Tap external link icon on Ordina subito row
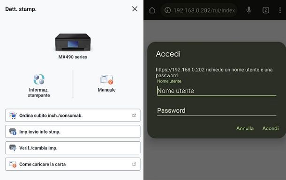286x180 pixels. (134, 115)
